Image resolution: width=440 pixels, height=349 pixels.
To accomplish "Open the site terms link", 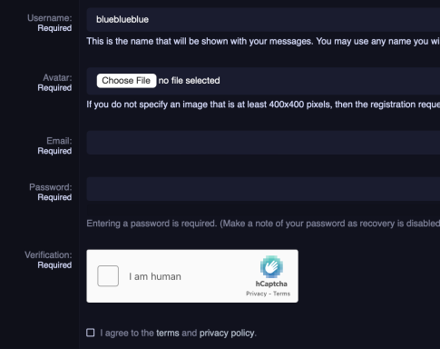I will [168, 333].
